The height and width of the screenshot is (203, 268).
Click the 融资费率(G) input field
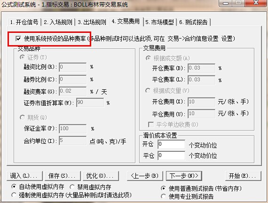click(x=73, y=91)
